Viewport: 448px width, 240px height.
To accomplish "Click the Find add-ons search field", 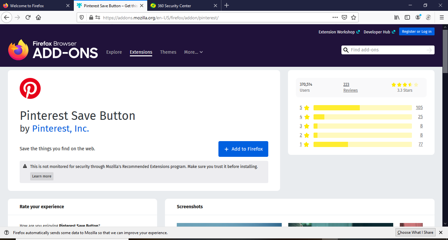I will click(x=387, y=50).
